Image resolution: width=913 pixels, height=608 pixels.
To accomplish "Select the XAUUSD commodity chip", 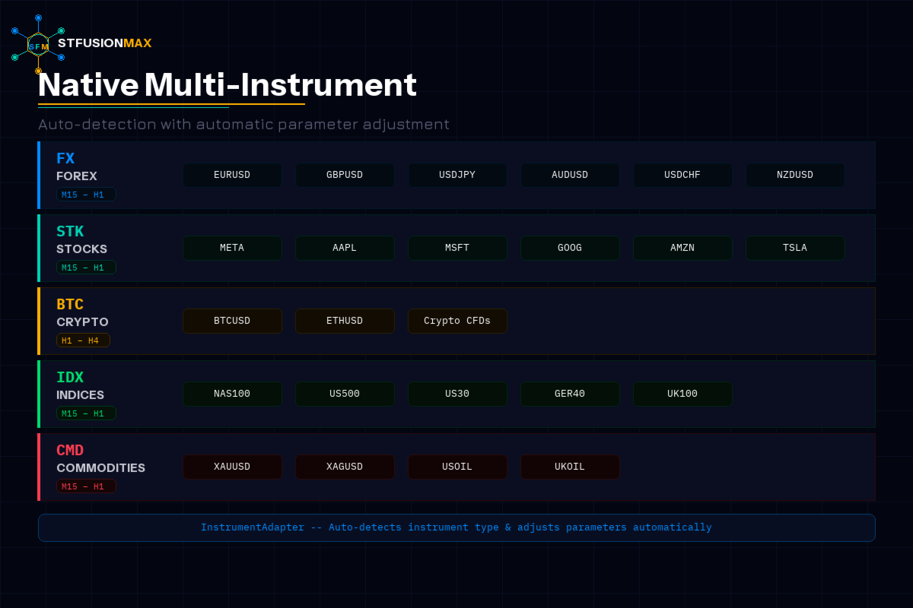I will (x=232, y=467).
